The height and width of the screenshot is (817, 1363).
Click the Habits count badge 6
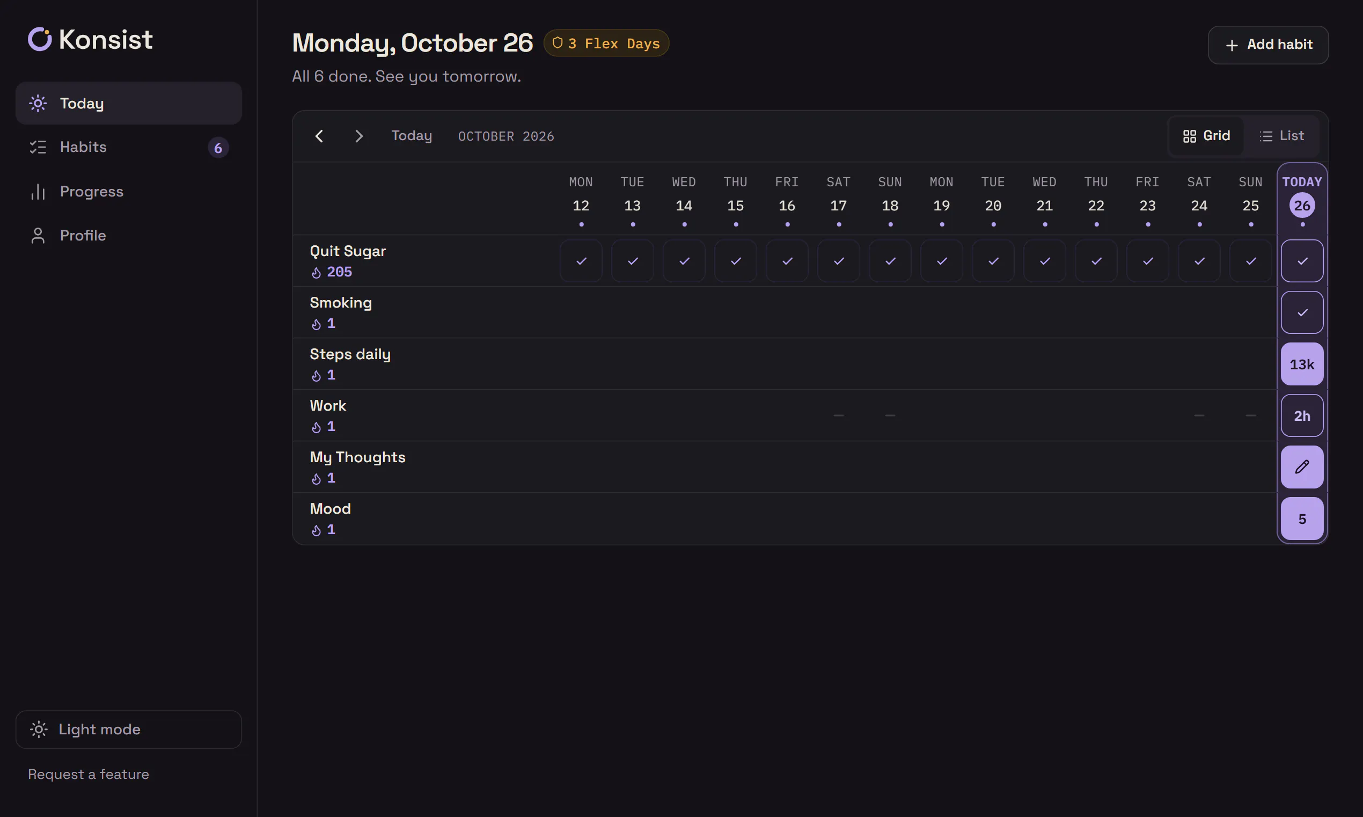(x=218, y=148)
